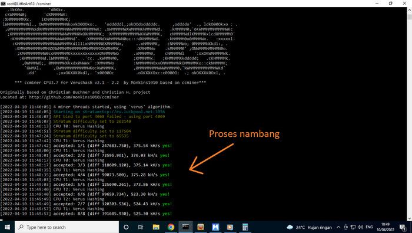The width and height of the screenshot is (412, 233).
Task: Click the 'accepted: 4/4' log line
Action: click(85, 175)
